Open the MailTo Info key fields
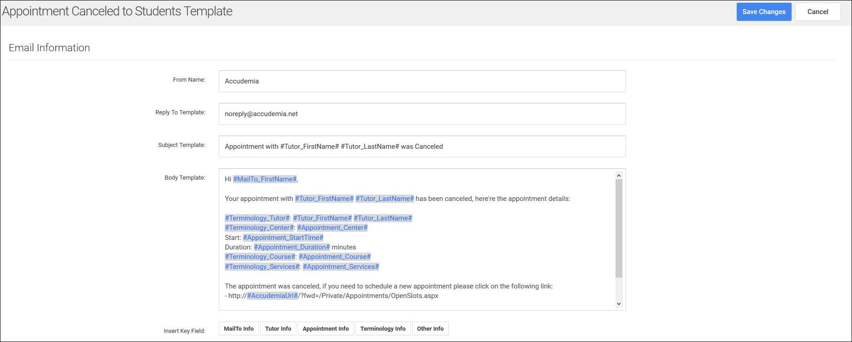Image resolution: width=852 pixels, height=342 pixels. click(x=239, y=329)
